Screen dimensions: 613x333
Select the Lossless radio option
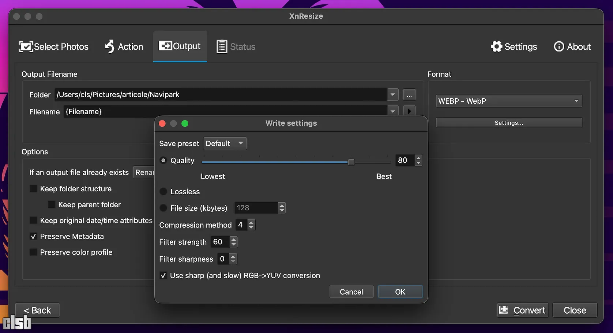pyautogui.click(x=163, y=192)
